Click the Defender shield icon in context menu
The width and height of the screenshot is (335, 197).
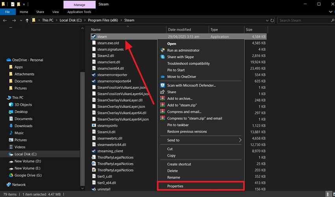163,85
